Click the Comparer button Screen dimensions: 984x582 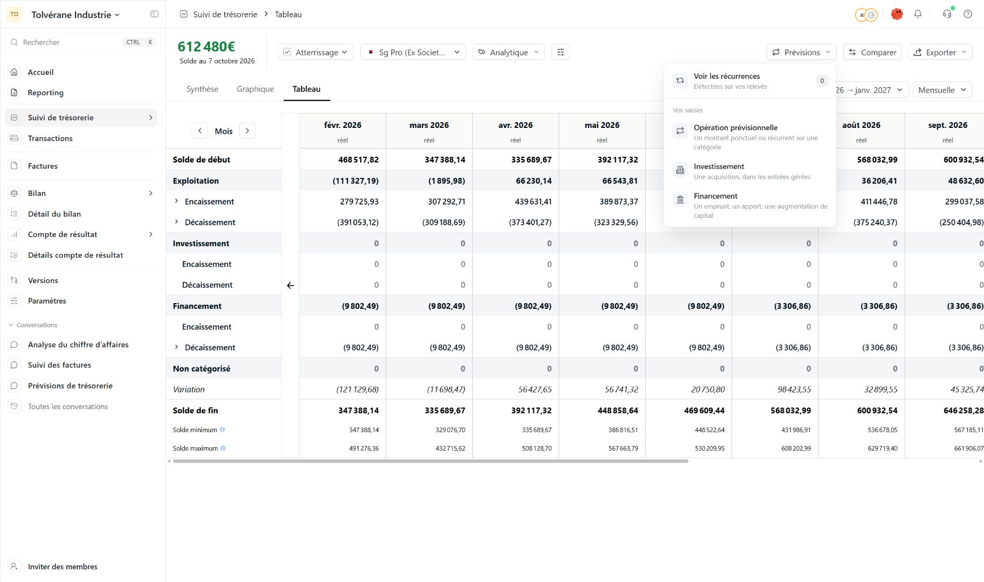pos(873,52)
